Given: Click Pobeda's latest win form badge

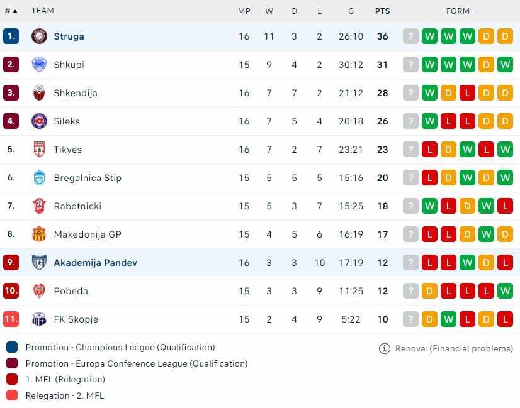Looking at the screenshot, I should point(505,291).
